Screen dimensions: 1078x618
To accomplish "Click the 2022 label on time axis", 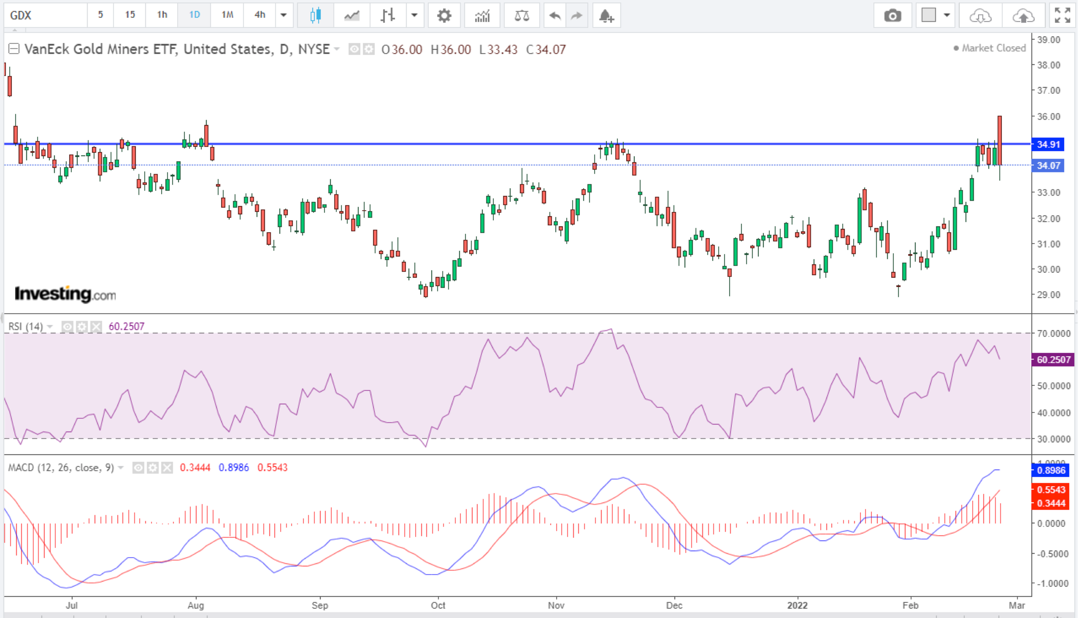I will pyautogui.click(x=797, y=605).
